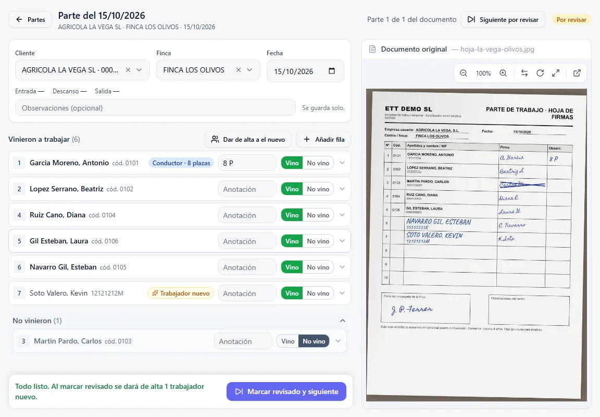The image size is (600, 417).
Task: Click the Entrada — time label
Action: [30, 91]
